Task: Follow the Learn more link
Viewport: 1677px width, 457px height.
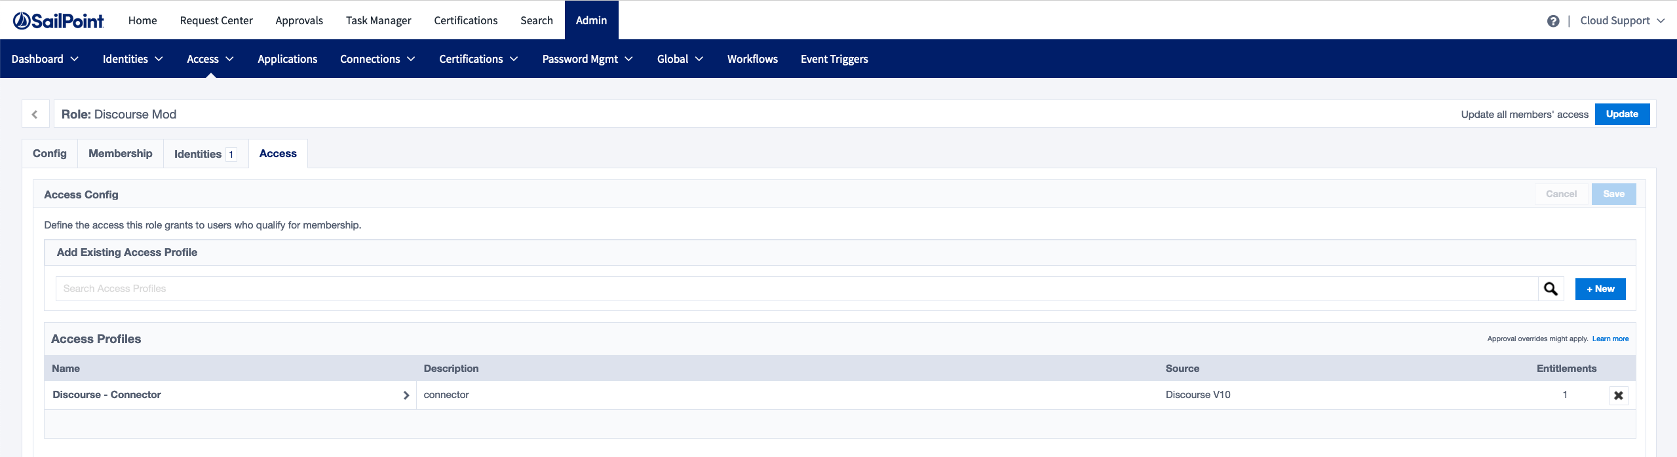Action: click(1610, 339)
